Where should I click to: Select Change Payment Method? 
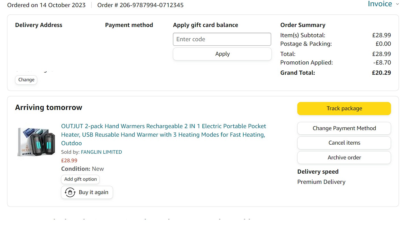344,128
